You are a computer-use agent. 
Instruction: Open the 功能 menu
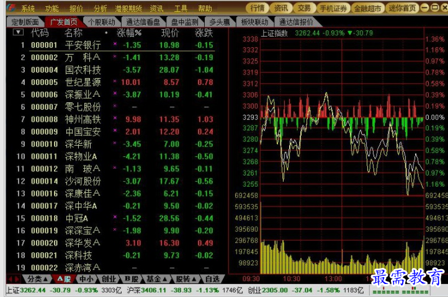(52, 9)
